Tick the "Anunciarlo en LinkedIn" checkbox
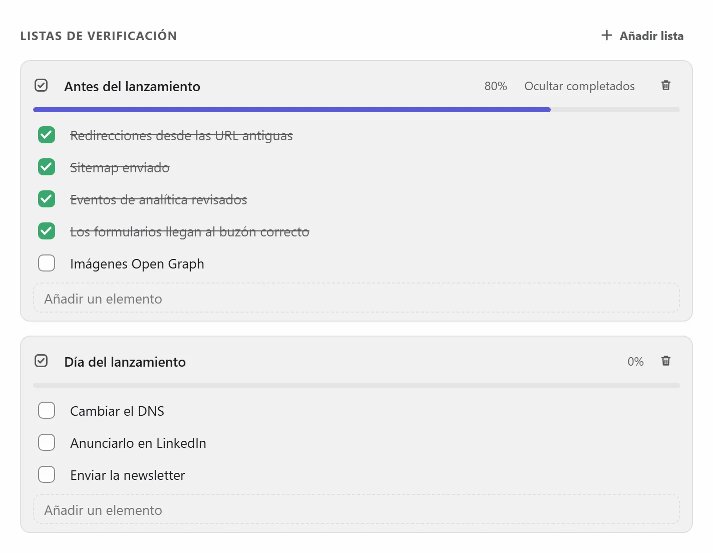 47,442
